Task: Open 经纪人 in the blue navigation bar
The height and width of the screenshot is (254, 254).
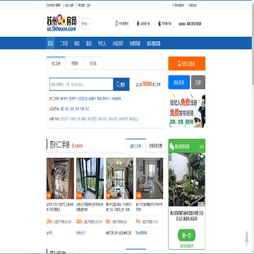Action: coord(102,43)
